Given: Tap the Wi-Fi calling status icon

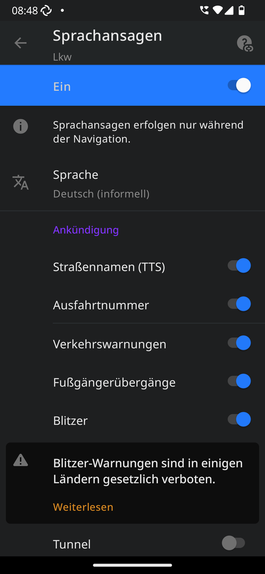Looking at the screenshot, I should tap(204, 10).
